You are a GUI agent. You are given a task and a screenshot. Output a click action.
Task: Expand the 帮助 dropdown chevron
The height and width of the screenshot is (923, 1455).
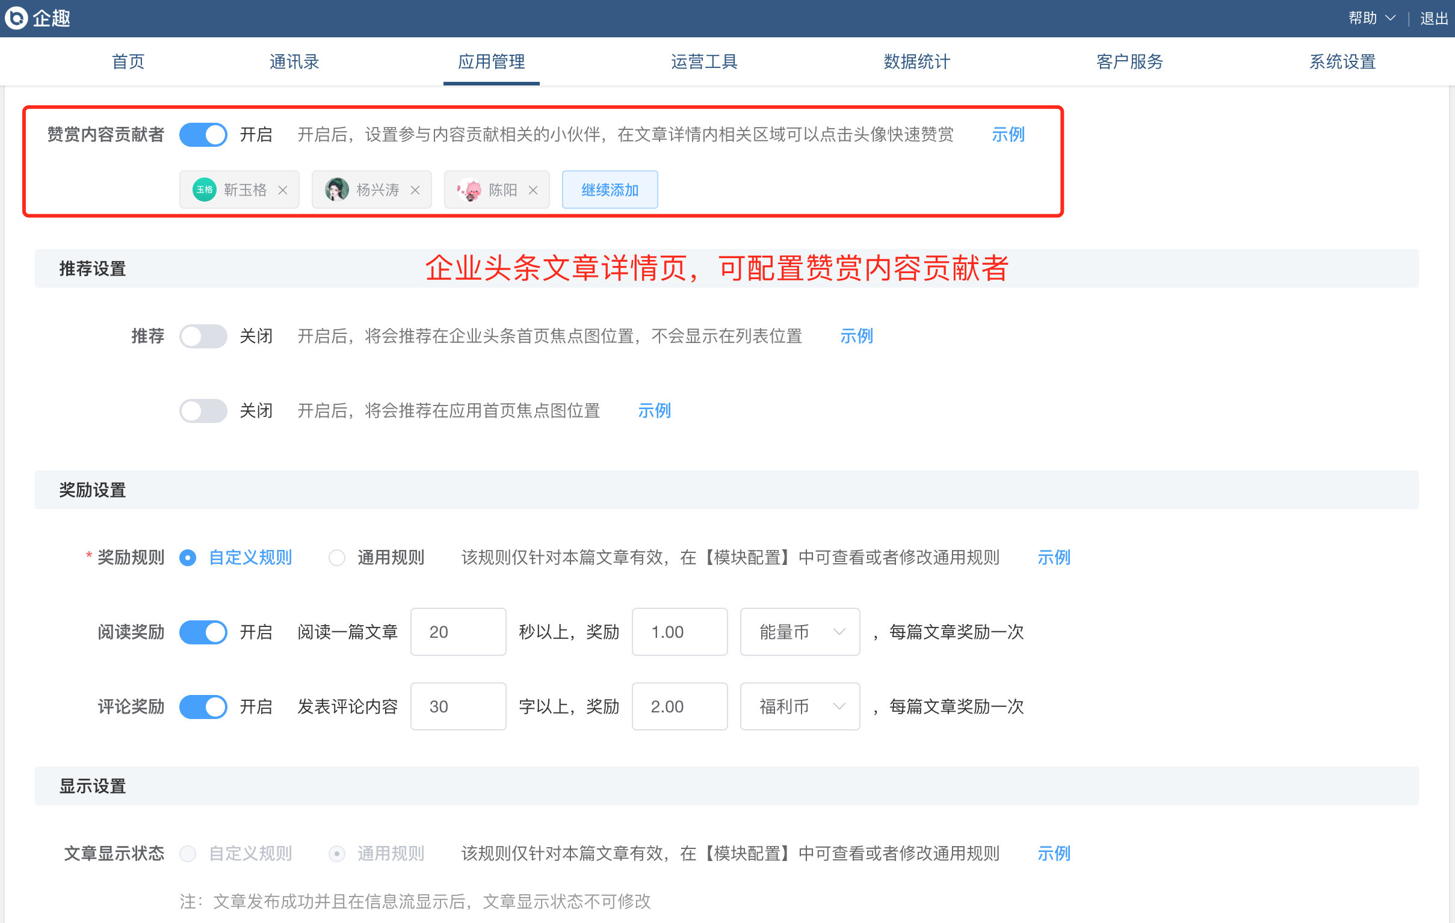tap(1390, 18)
